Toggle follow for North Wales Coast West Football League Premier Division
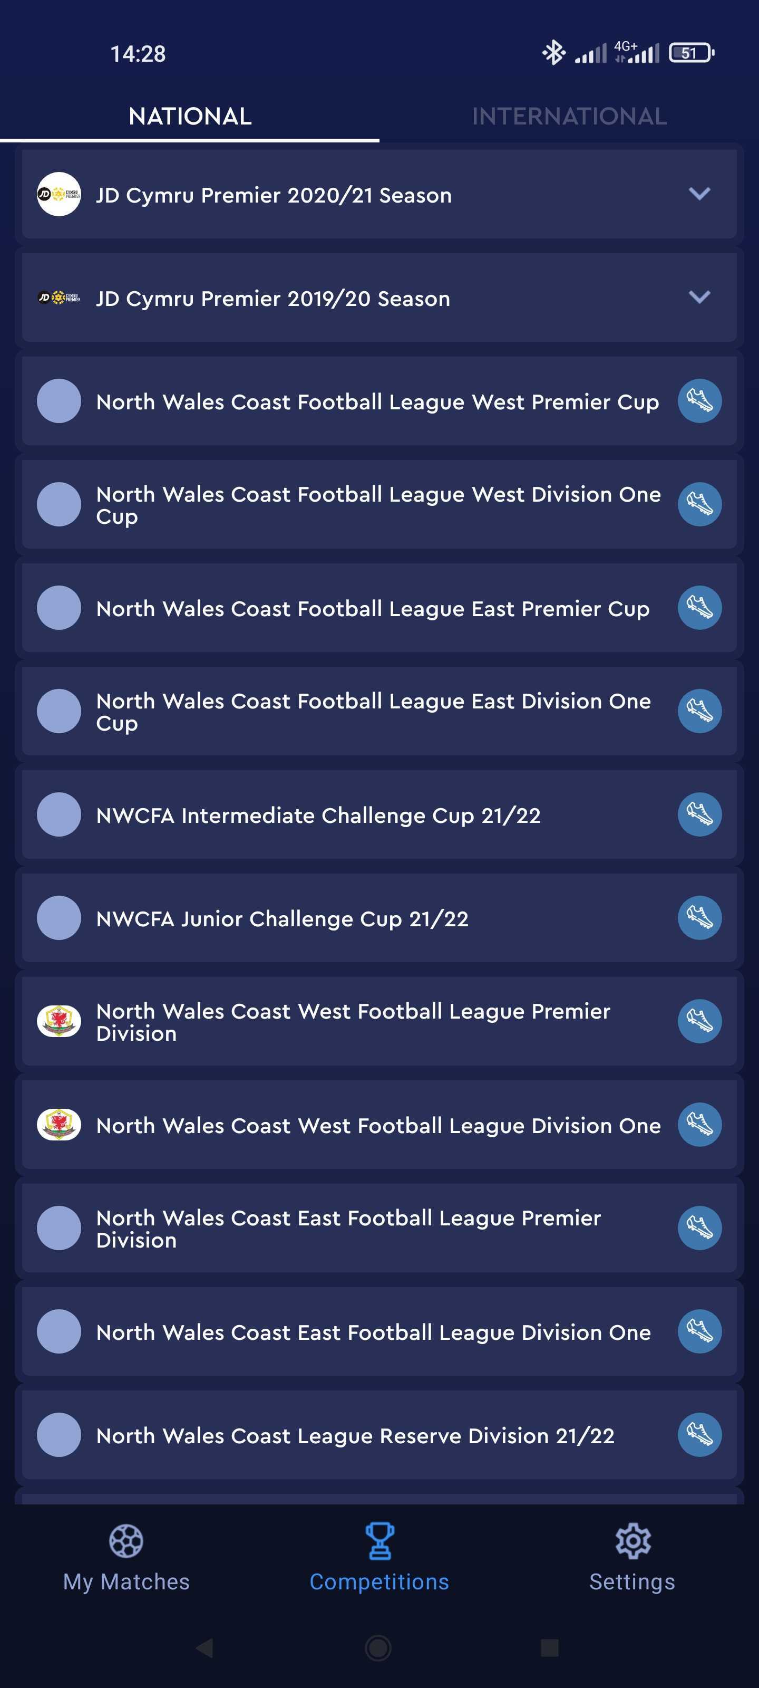The height and width of the screenshot is (1688, 759). 699,1022
